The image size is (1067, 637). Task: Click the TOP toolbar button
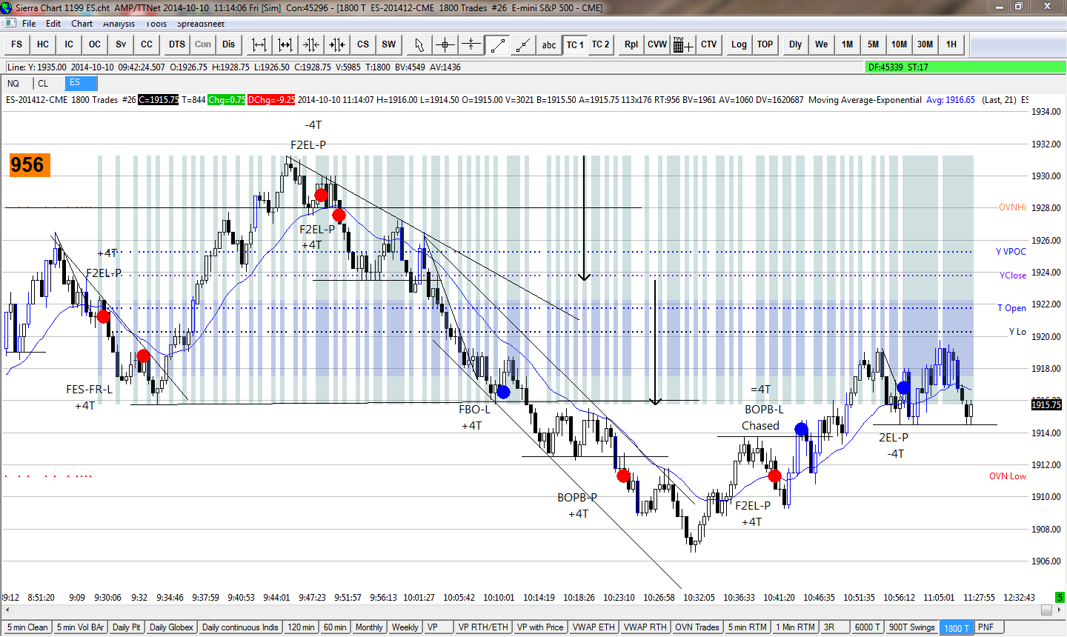tap(765, 44)
